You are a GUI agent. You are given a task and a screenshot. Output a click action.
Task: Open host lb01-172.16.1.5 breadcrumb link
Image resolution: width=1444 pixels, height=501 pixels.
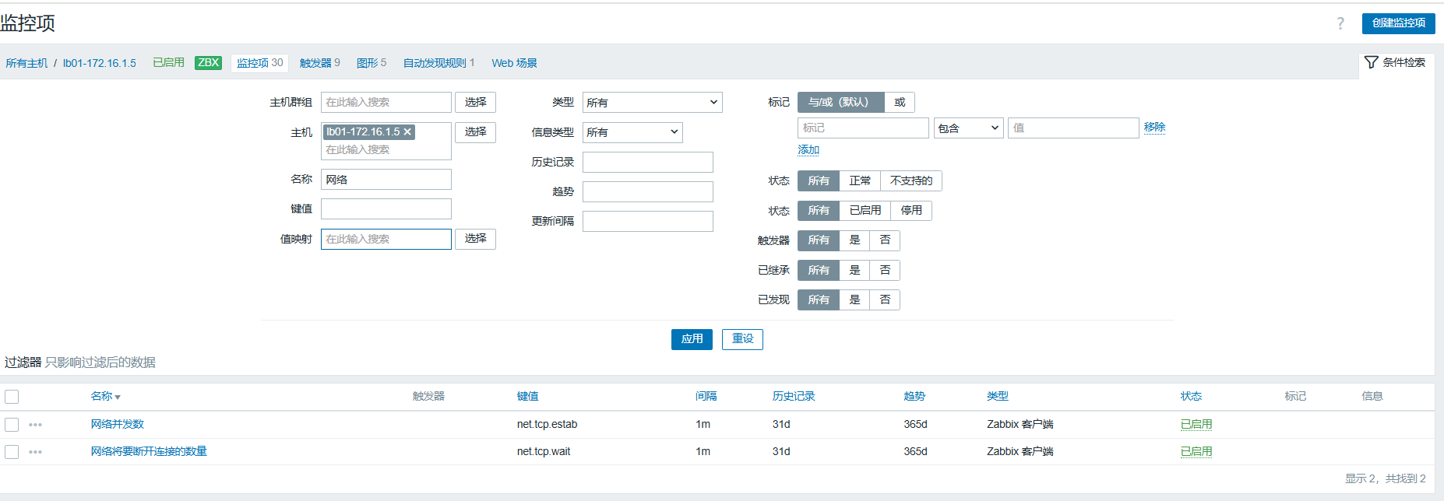tap(100, 63)
